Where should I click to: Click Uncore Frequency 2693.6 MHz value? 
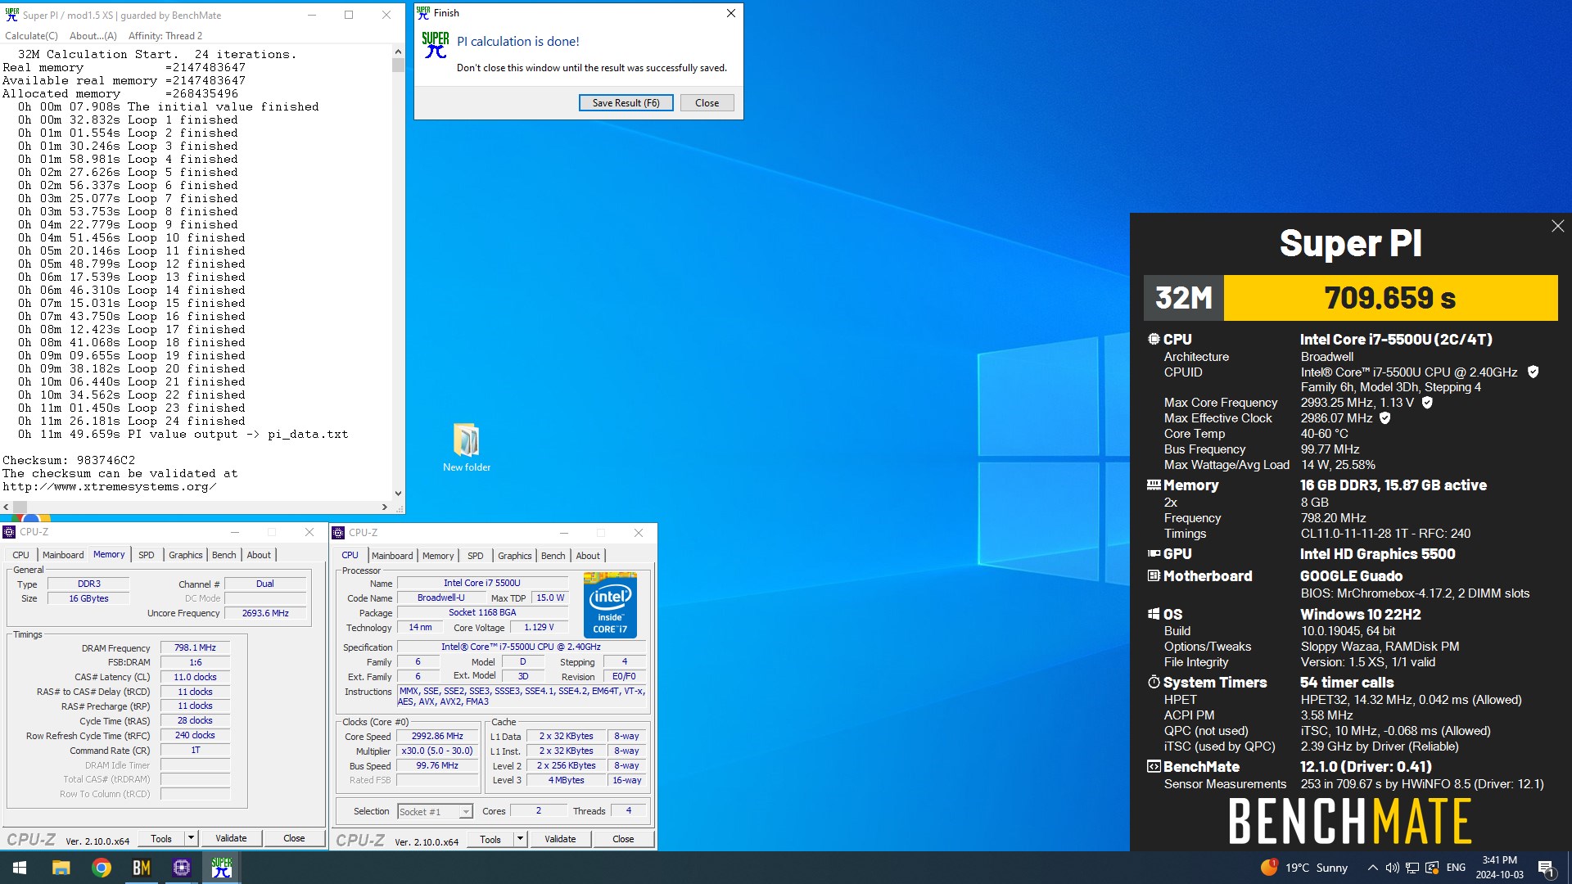[x=265, y=613]
